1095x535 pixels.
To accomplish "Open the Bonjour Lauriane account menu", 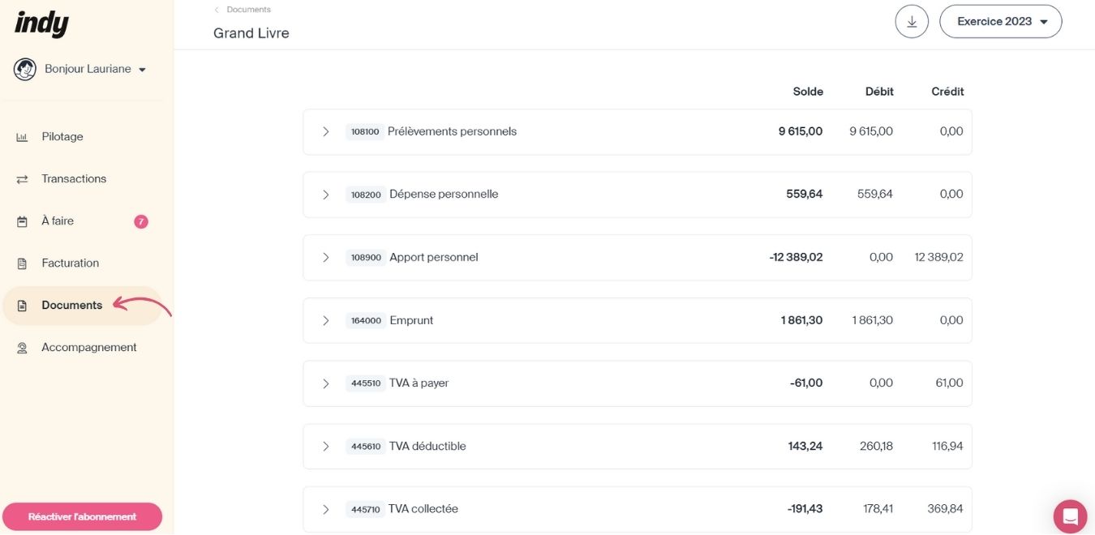I will [x=95, y=70].
